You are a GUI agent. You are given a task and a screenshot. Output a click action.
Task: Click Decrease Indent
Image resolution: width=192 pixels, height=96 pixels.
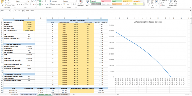point(45,4)
